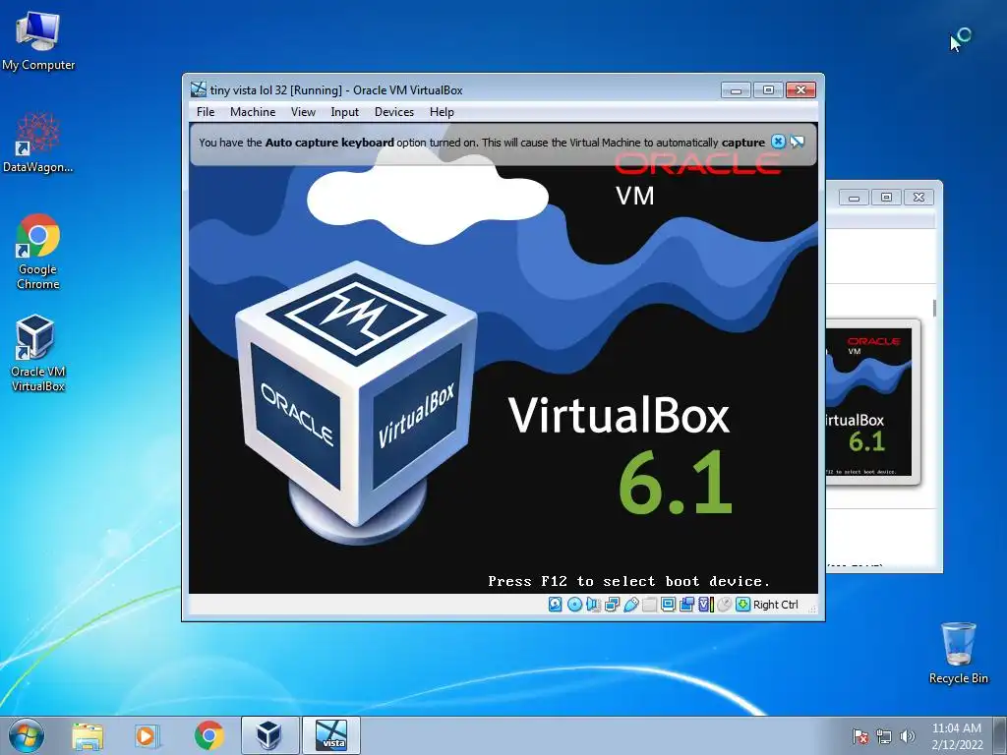1007x755 pixels.
Task: Select the DataWagon desktop shortcut
Action: point(38,143)
